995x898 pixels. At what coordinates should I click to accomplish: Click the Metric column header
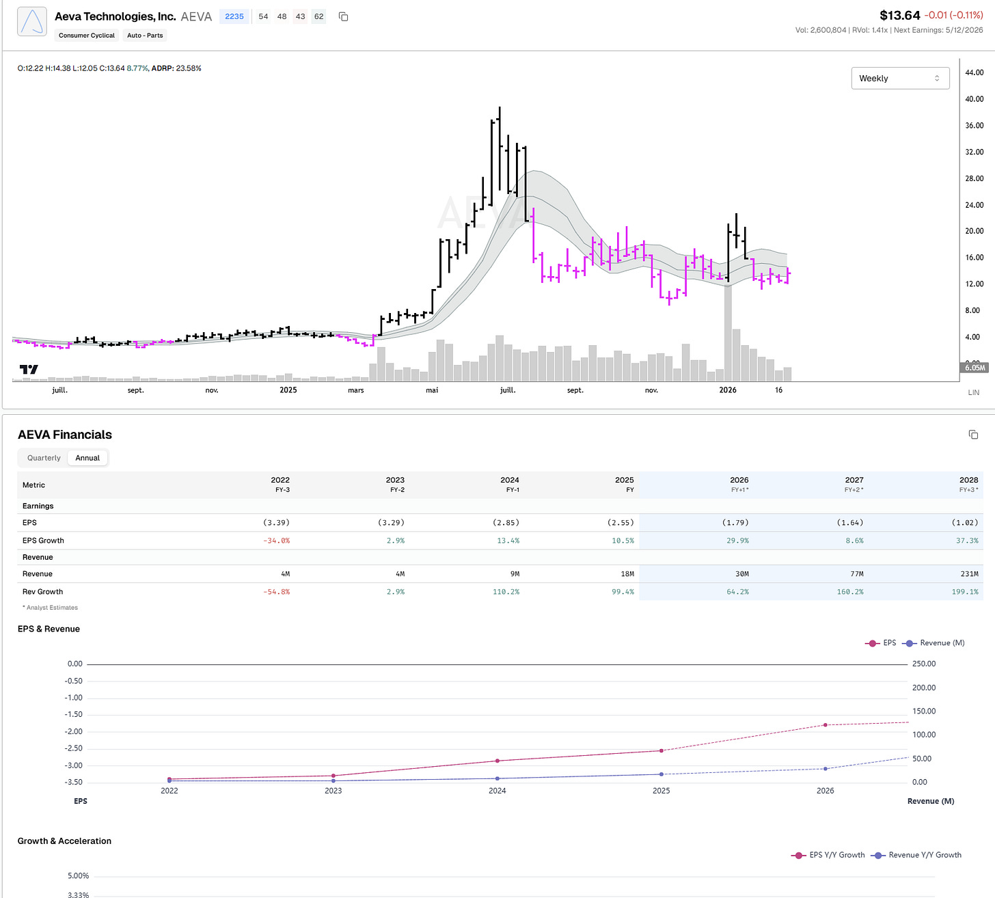33,485
